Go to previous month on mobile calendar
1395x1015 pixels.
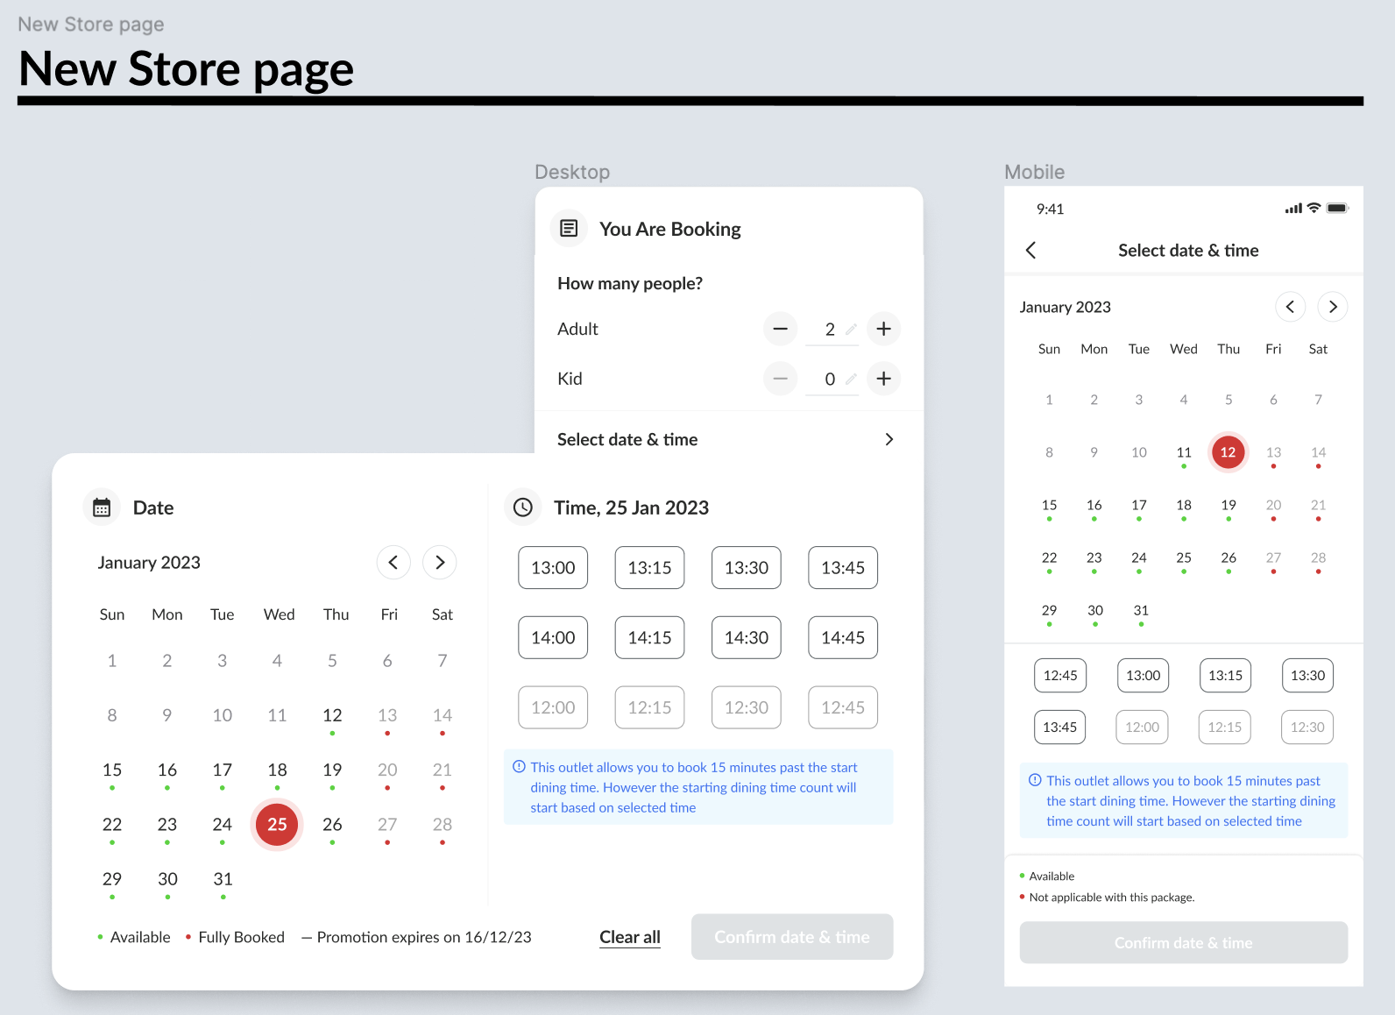pyautogui.click(x=1290, y=307)
